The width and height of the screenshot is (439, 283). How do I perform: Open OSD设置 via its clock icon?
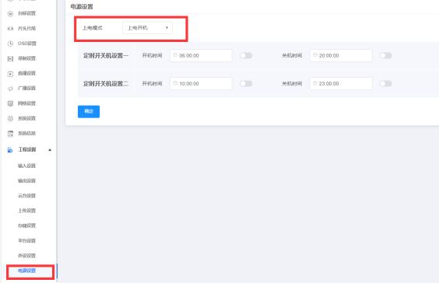(x=10, y=44)
